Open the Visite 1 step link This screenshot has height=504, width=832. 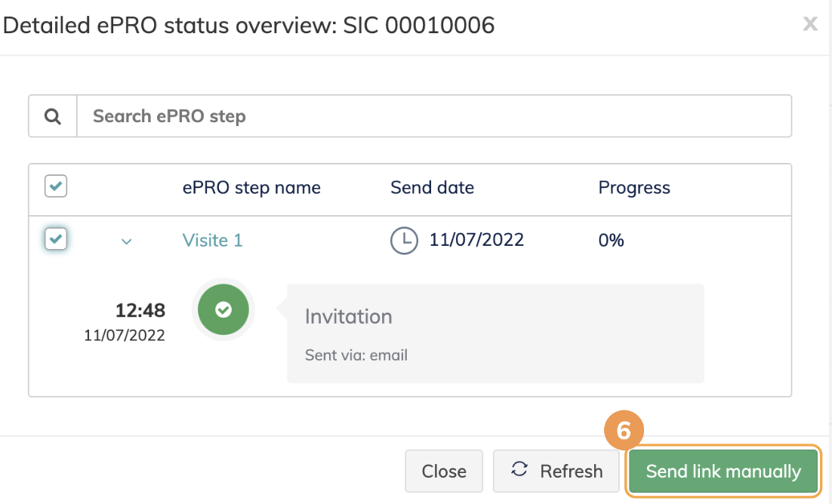pos(213,241)
